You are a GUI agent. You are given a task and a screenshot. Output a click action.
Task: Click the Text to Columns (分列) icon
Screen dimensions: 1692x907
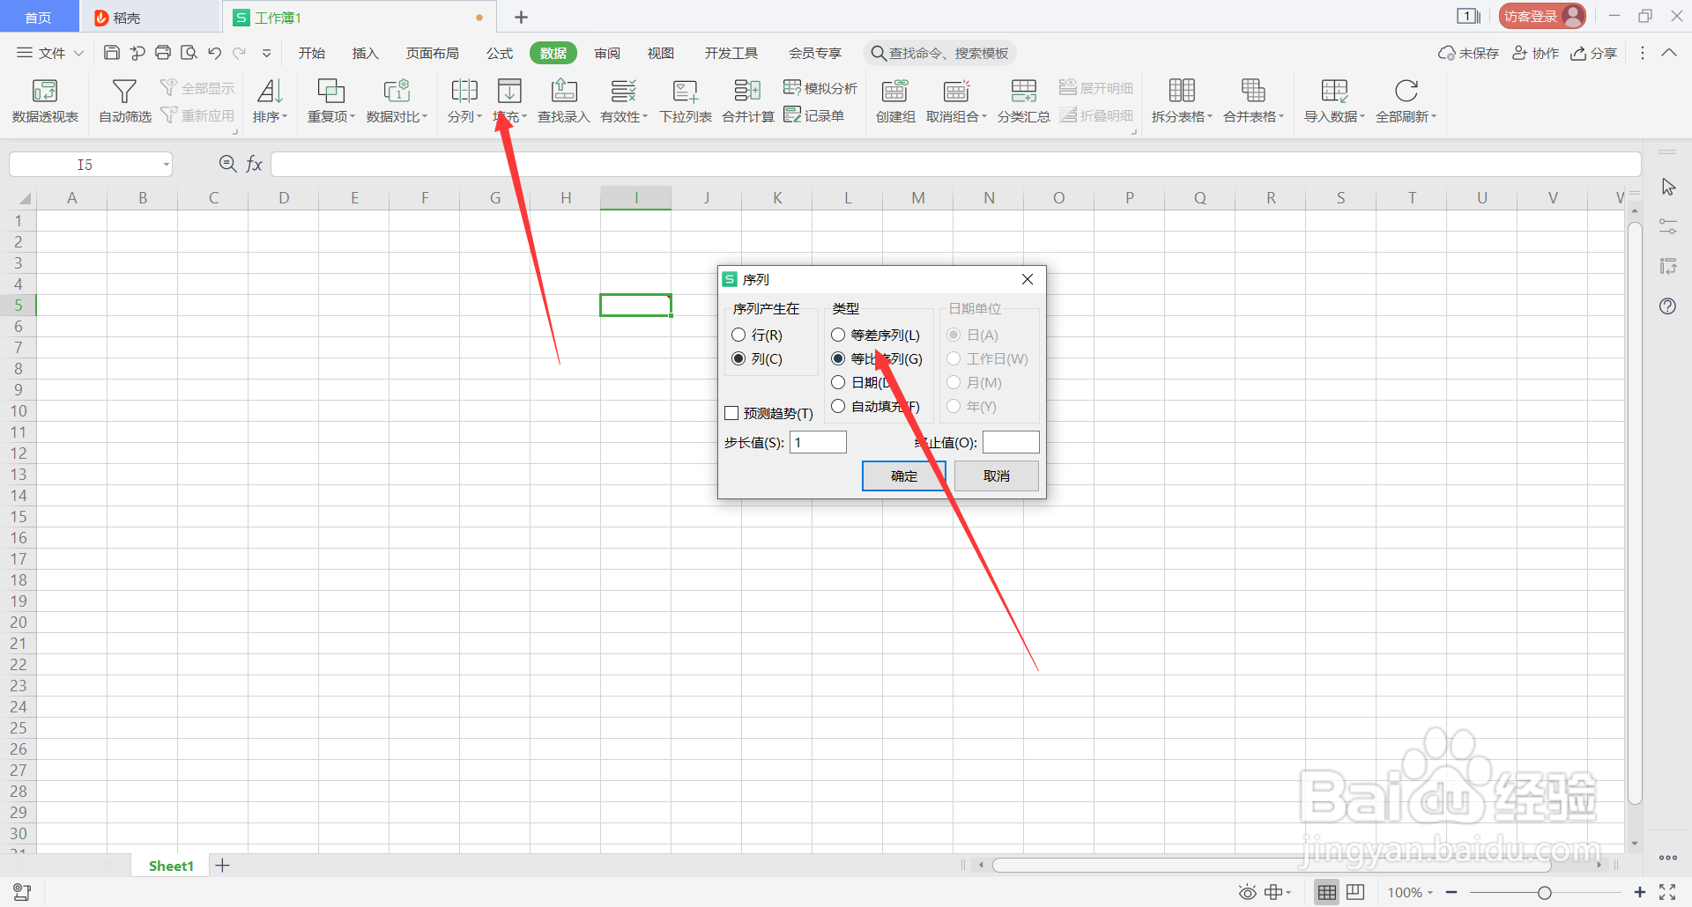point(464,100)
